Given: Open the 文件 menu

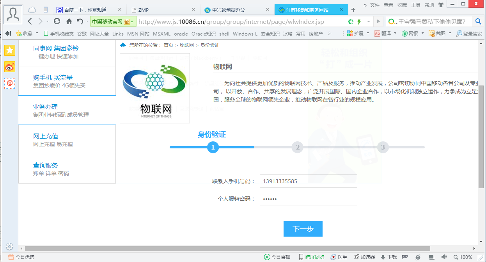Looking at the screenshot, I should pyautogui.click(x=375, y=5).
